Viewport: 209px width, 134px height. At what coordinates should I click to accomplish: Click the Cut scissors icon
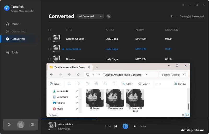pyautogui.click(x=69, y=84)
